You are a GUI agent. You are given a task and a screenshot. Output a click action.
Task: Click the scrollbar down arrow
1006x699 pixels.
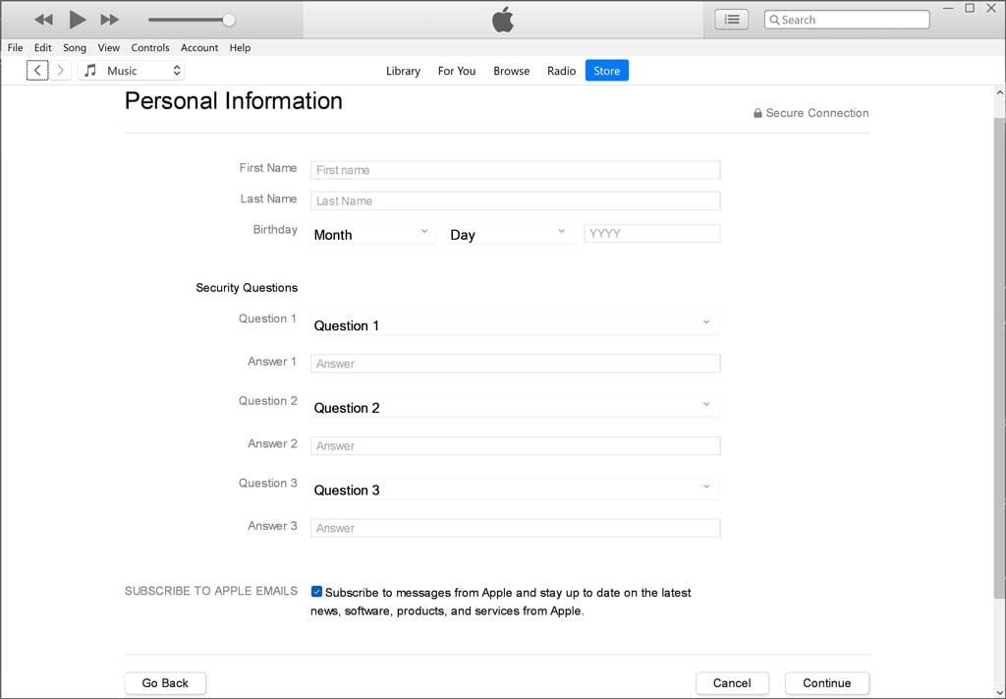coord(999,691)
